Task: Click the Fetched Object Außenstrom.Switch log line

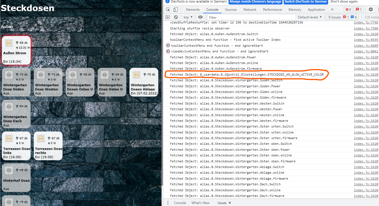Action: 214,34
